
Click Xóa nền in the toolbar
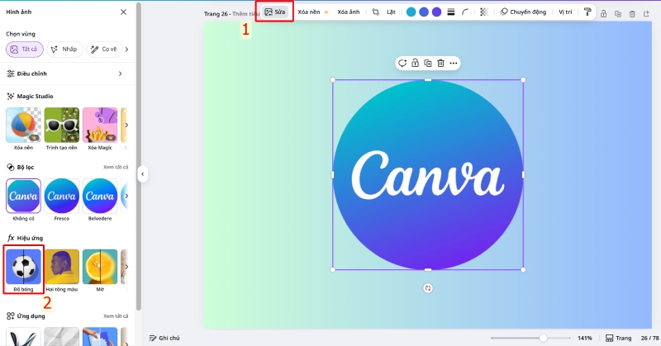(312, 12)
